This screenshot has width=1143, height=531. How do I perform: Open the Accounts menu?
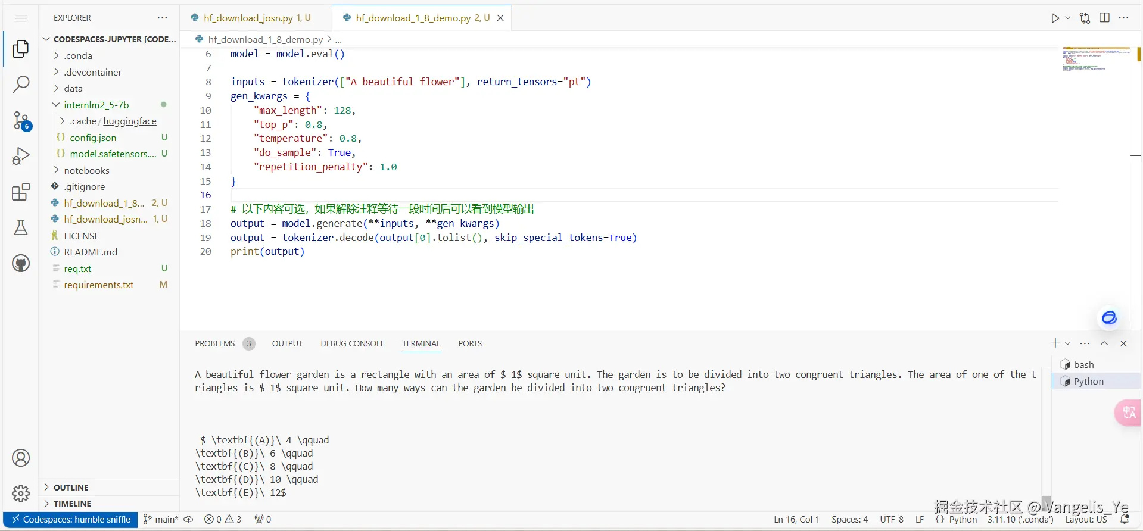pos(21,458)
